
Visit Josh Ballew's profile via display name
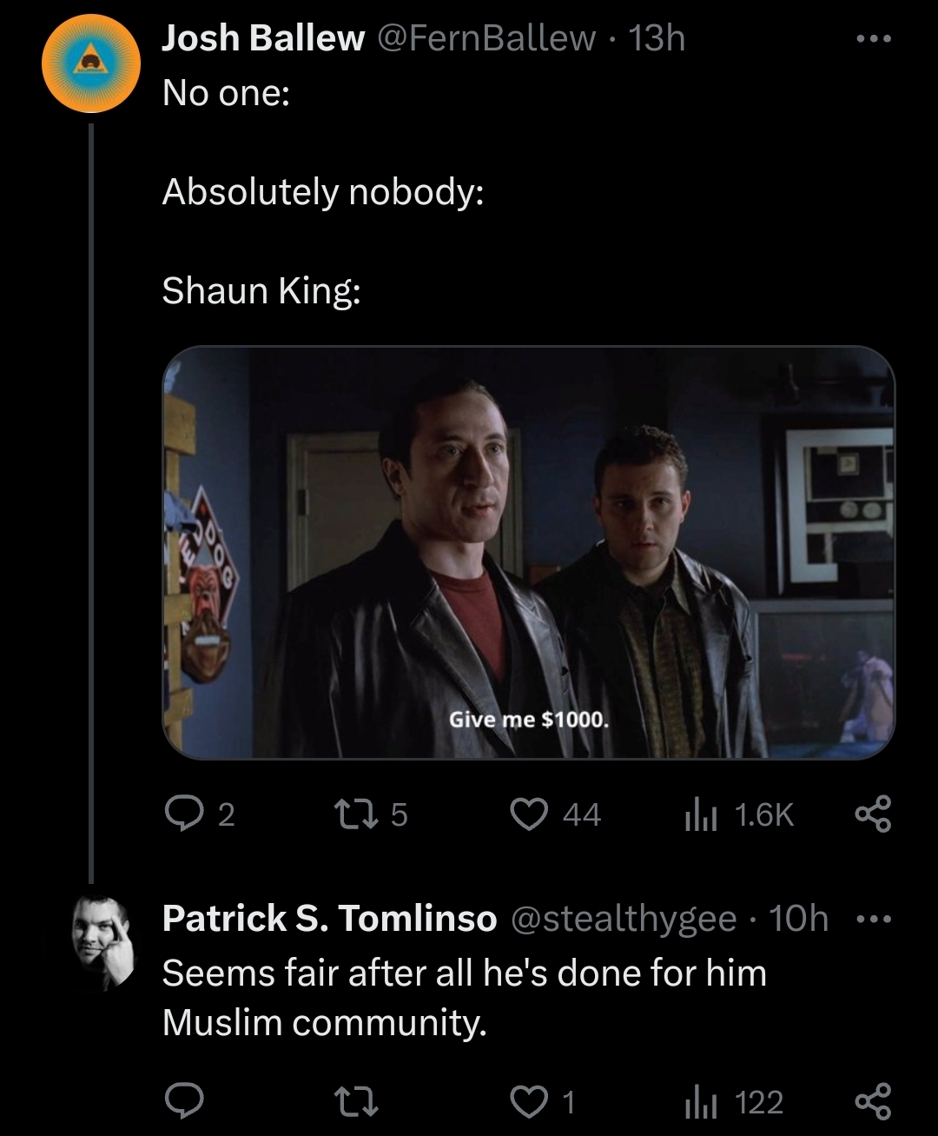[x=263, y=38]
